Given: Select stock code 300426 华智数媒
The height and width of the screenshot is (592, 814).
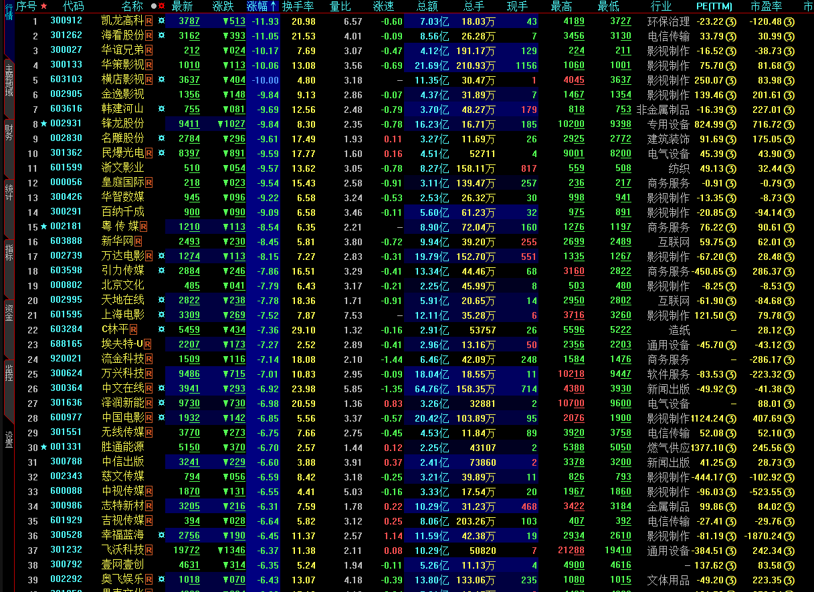Looking at the screenshot, I should tap(66, 198).
